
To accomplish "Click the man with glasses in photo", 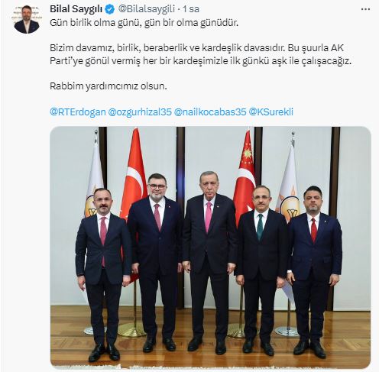I will [x=155, y=262].
